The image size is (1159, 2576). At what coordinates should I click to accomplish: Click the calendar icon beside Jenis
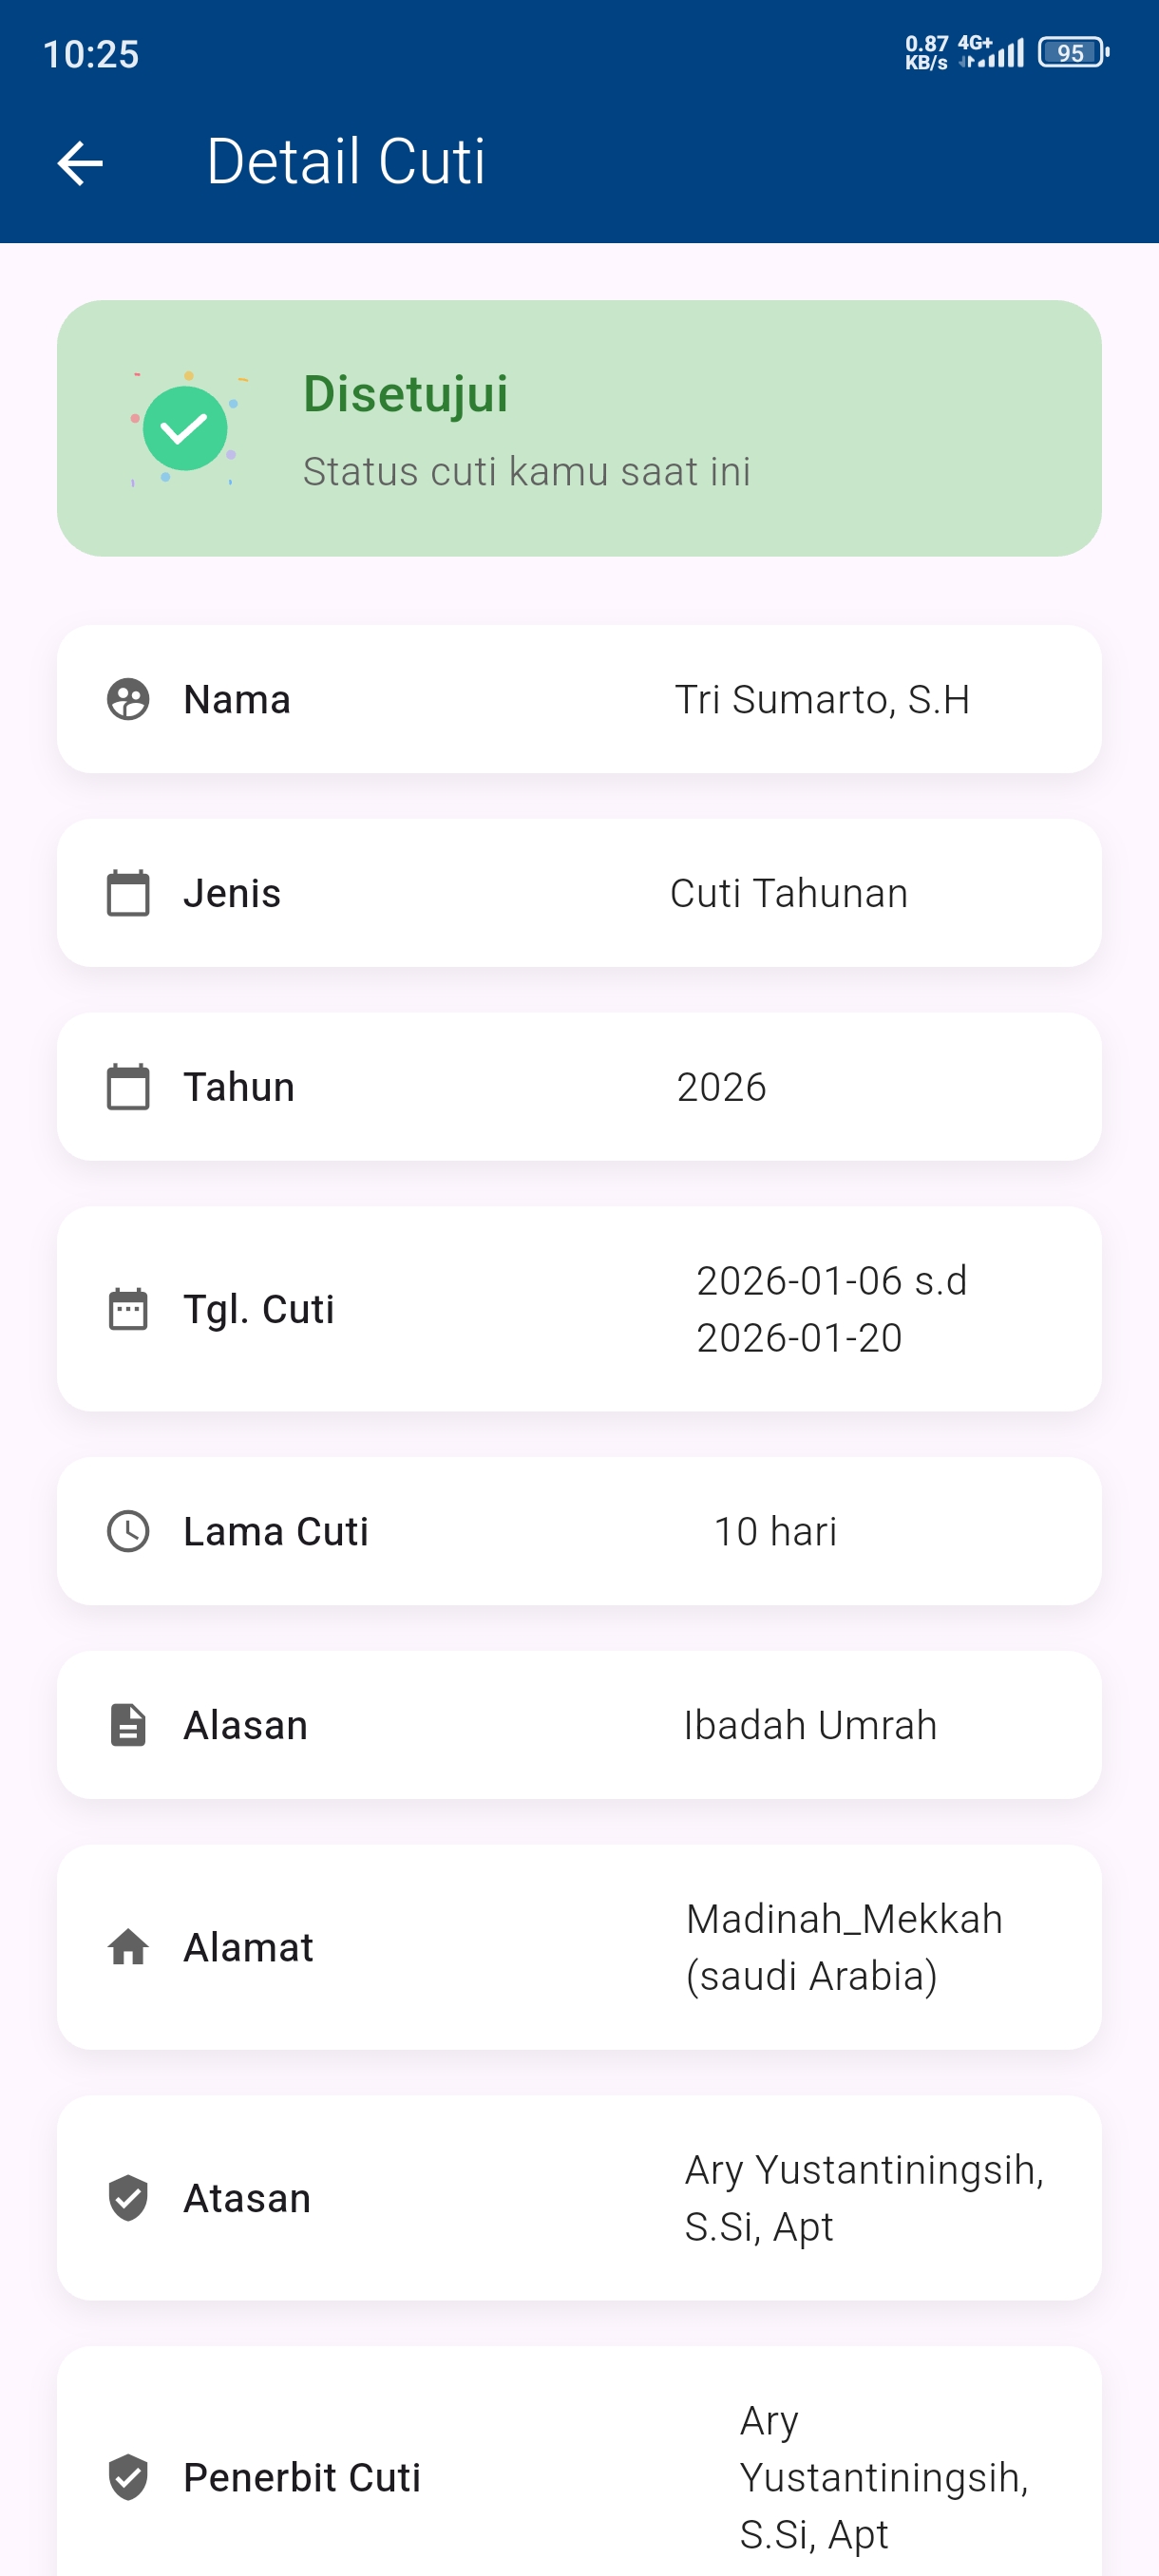click(128, 893)
